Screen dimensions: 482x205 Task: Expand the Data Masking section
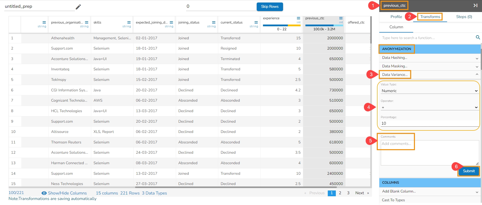(430, 66)
